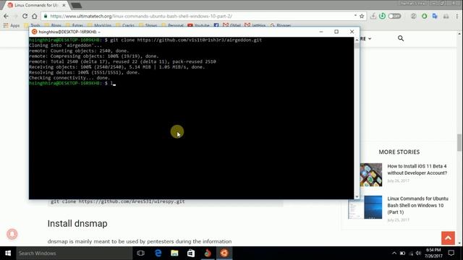Open File Explorer from the taskbar

coord(174,253)
